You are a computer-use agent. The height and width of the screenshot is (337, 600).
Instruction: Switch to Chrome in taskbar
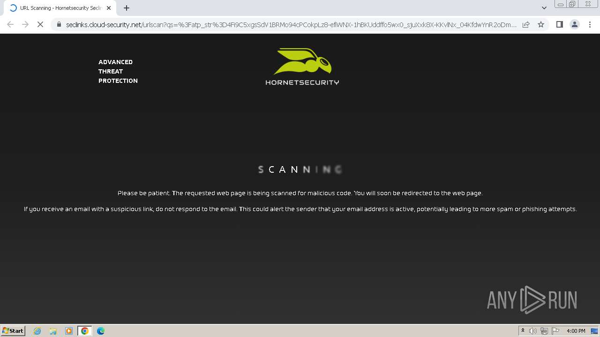[85, 331]
